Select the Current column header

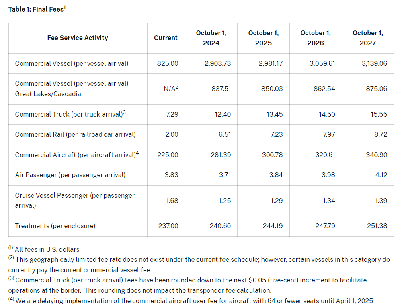pos(166,38)
